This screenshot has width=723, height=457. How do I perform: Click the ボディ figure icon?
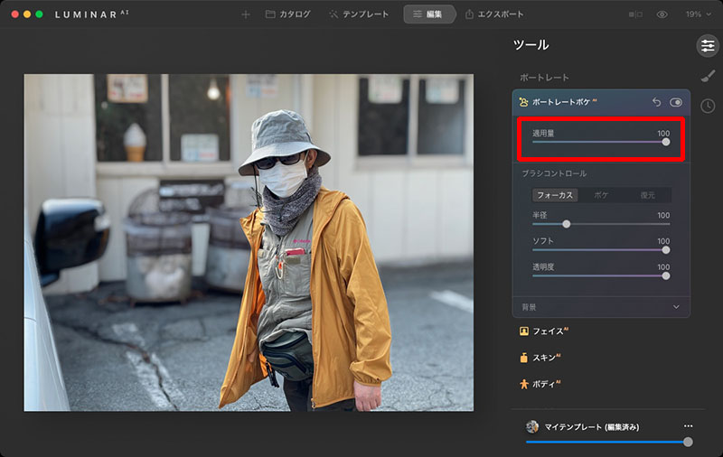(x=524, y=384)
